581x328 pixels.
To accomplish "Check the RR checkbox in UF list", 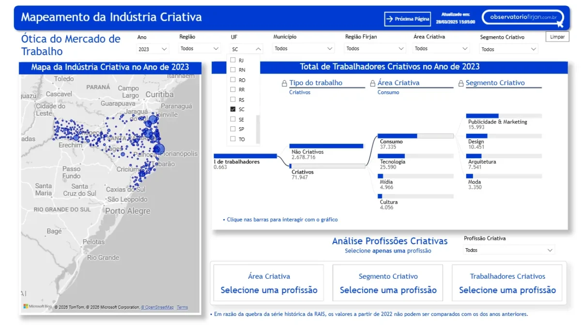I will pyautogui.click(x=233, y=89).
